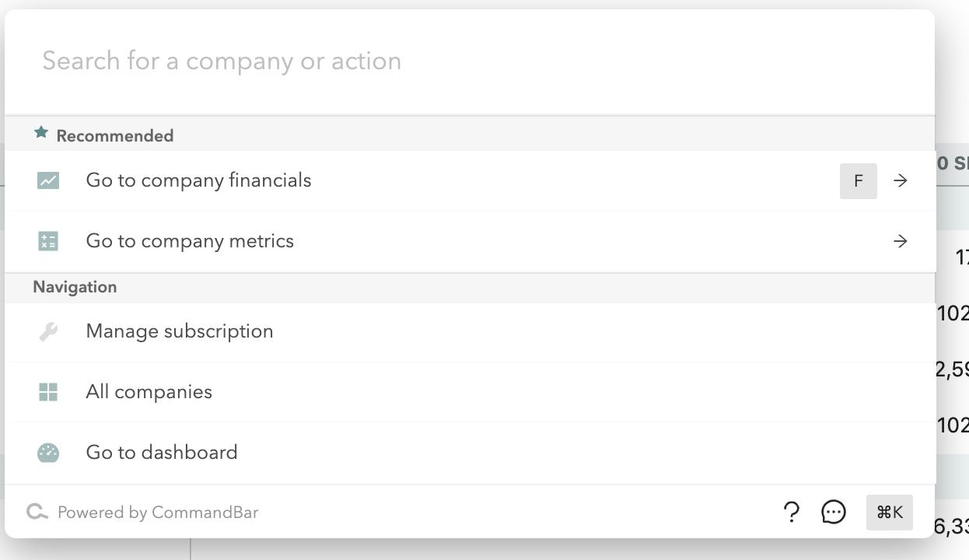Open Go to dashboard
Image resolution: width=969 pixels, height=560 pixels.
click(x=162, y=453)
